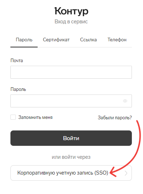Click the dark Войти button
The height and width of the screenshot is (194, 143).
click(x=71, y=138)
